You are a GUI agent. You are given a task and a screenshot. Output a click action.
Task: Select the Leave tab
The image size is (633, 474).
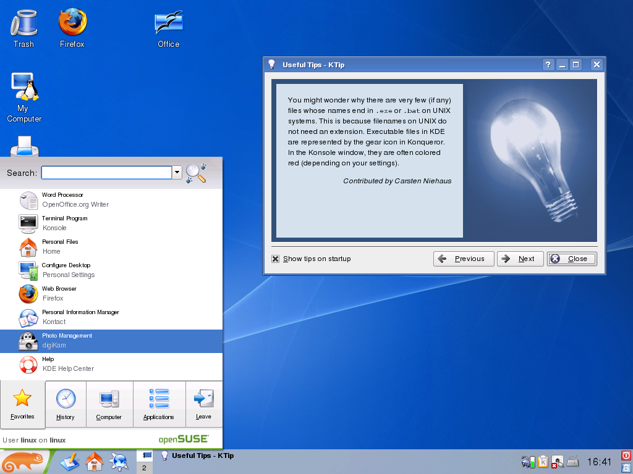pos(203,404)
